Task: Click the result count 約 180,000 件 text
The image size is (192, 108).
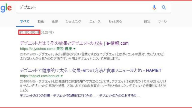Action: 29,32
